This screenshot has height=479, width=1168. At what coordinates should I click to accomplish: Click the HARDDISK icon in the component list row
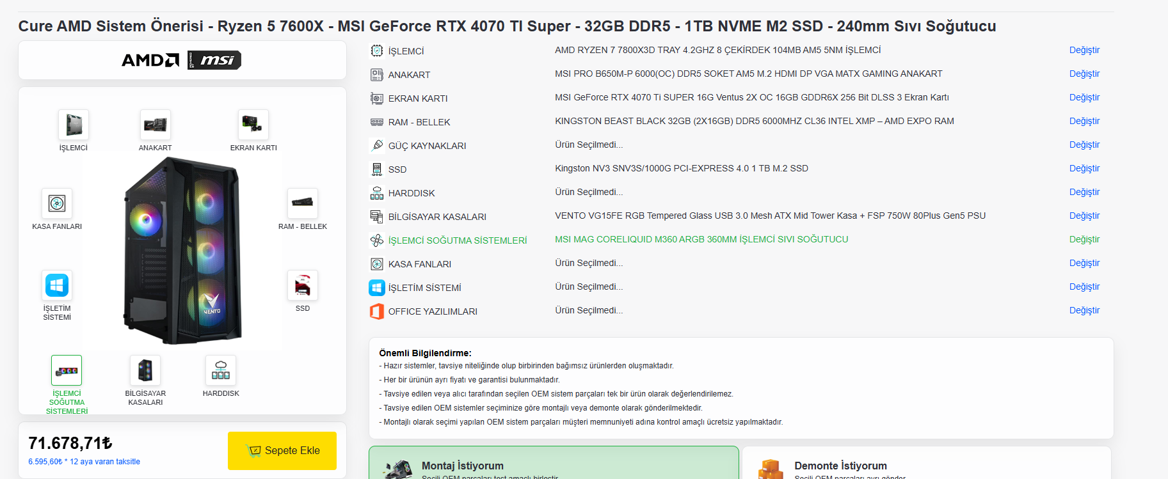click(x=377, y=192)
